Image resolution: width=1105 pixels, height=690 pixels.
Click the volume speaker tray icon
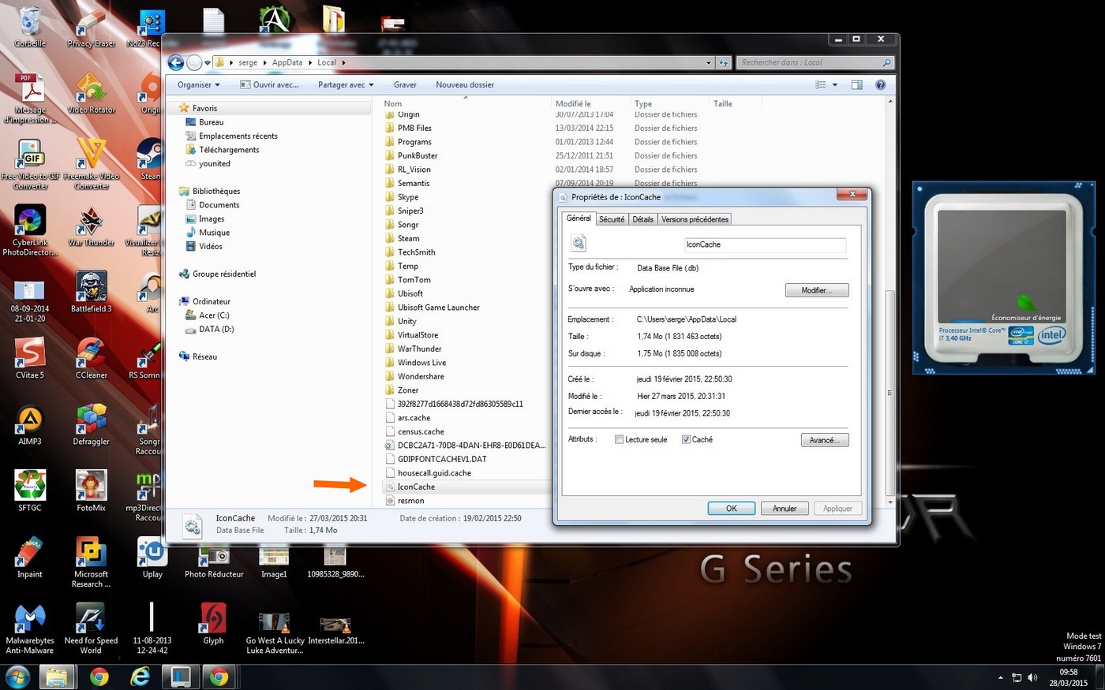point(1032,677)
